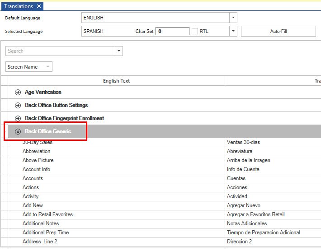Sort by the Screen Name grouping chip
The image size is (321, 251).
[28, 67]
